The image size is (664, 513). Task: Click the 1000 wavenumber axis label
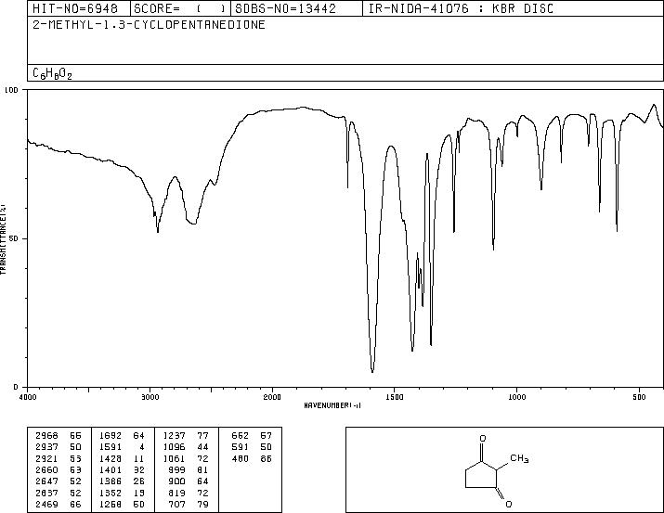516,397
